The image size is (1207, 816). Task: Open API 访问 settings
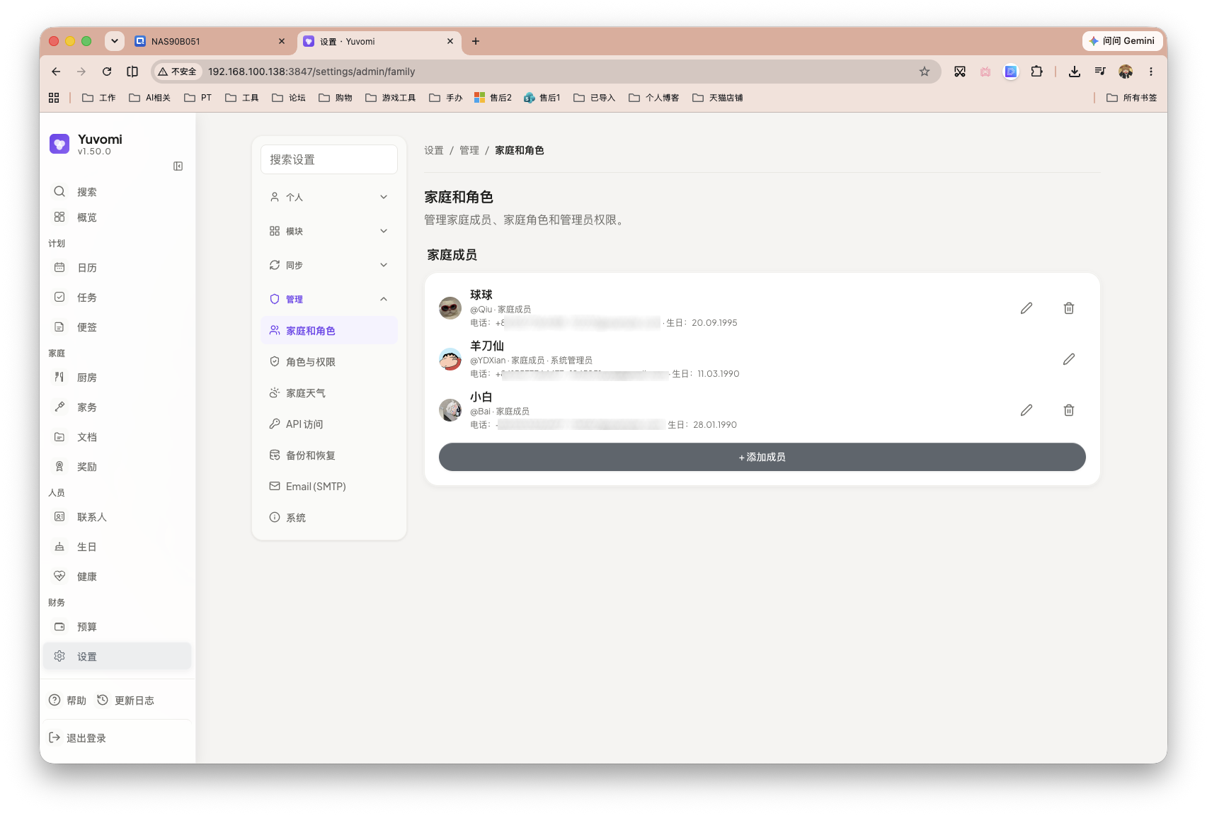pyautogui.click(x=329, y=424)
